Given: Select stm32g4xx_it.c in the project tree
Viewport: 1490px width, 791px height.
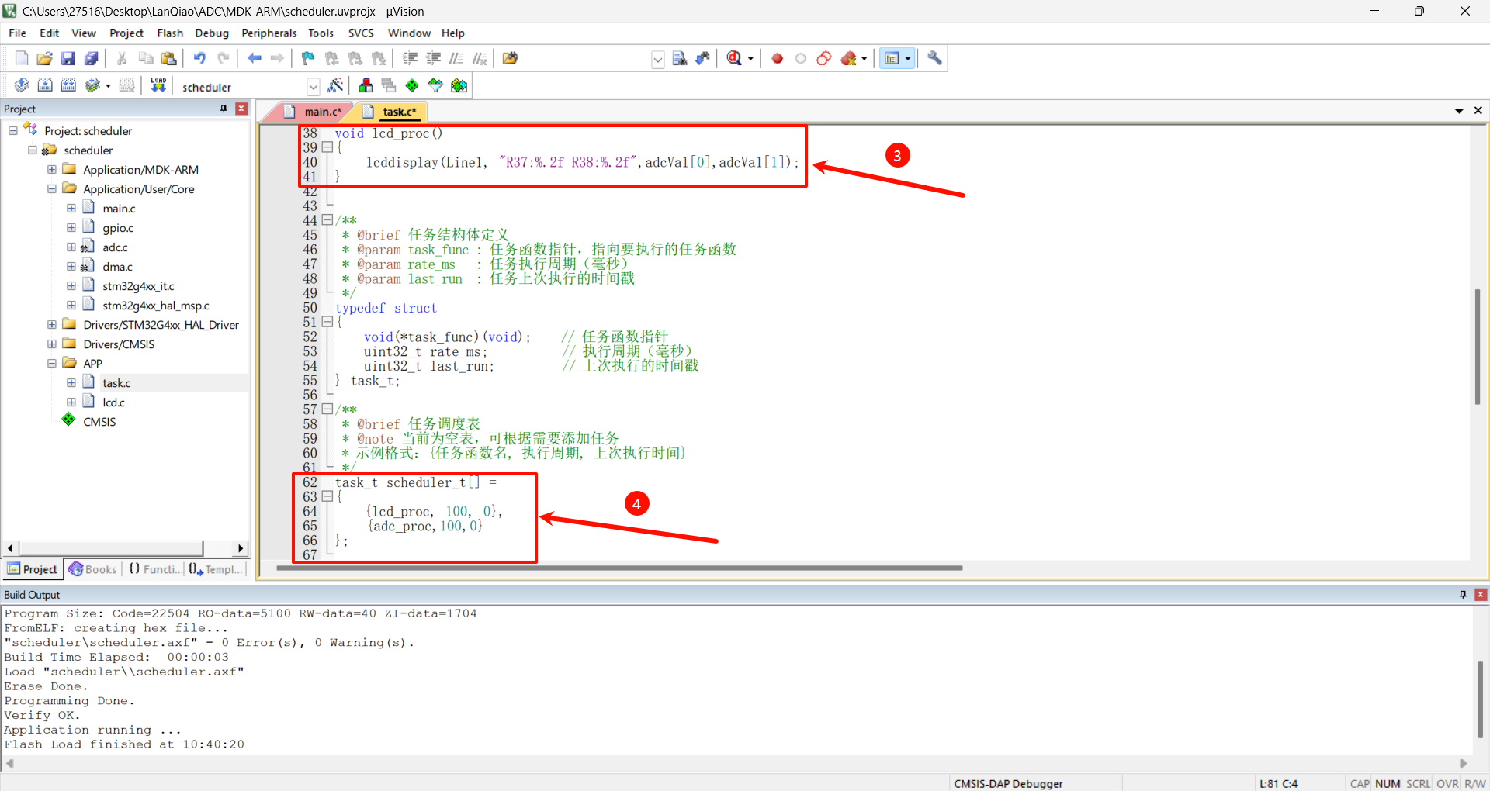Looking at the screenshot, I should click(138, 286).
